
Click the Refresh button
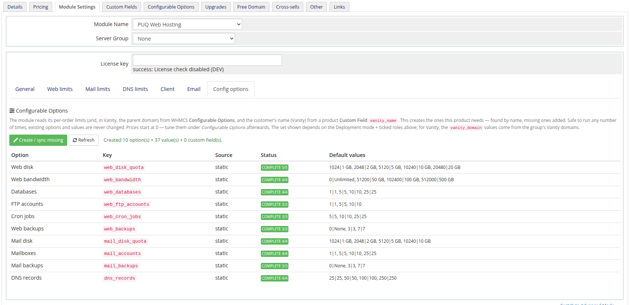[x=84, y=140]
